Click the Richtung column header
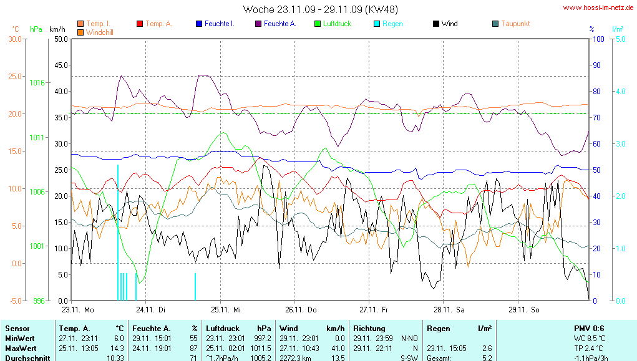This screenshot has width=637, height=361. pos(369,328)
